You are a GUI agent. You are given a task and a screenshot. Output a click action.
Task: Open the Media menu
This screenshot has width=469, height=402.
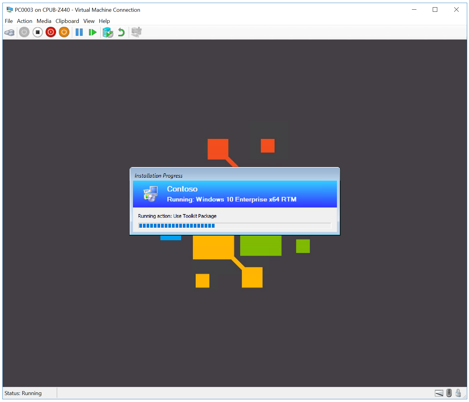click(44, 21)
